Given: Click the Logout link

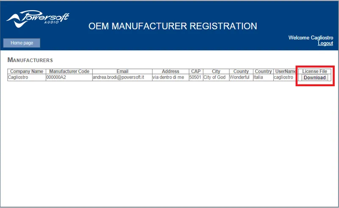Looking at the screenshot, I should pyautogui.click(x=325, y=43).
